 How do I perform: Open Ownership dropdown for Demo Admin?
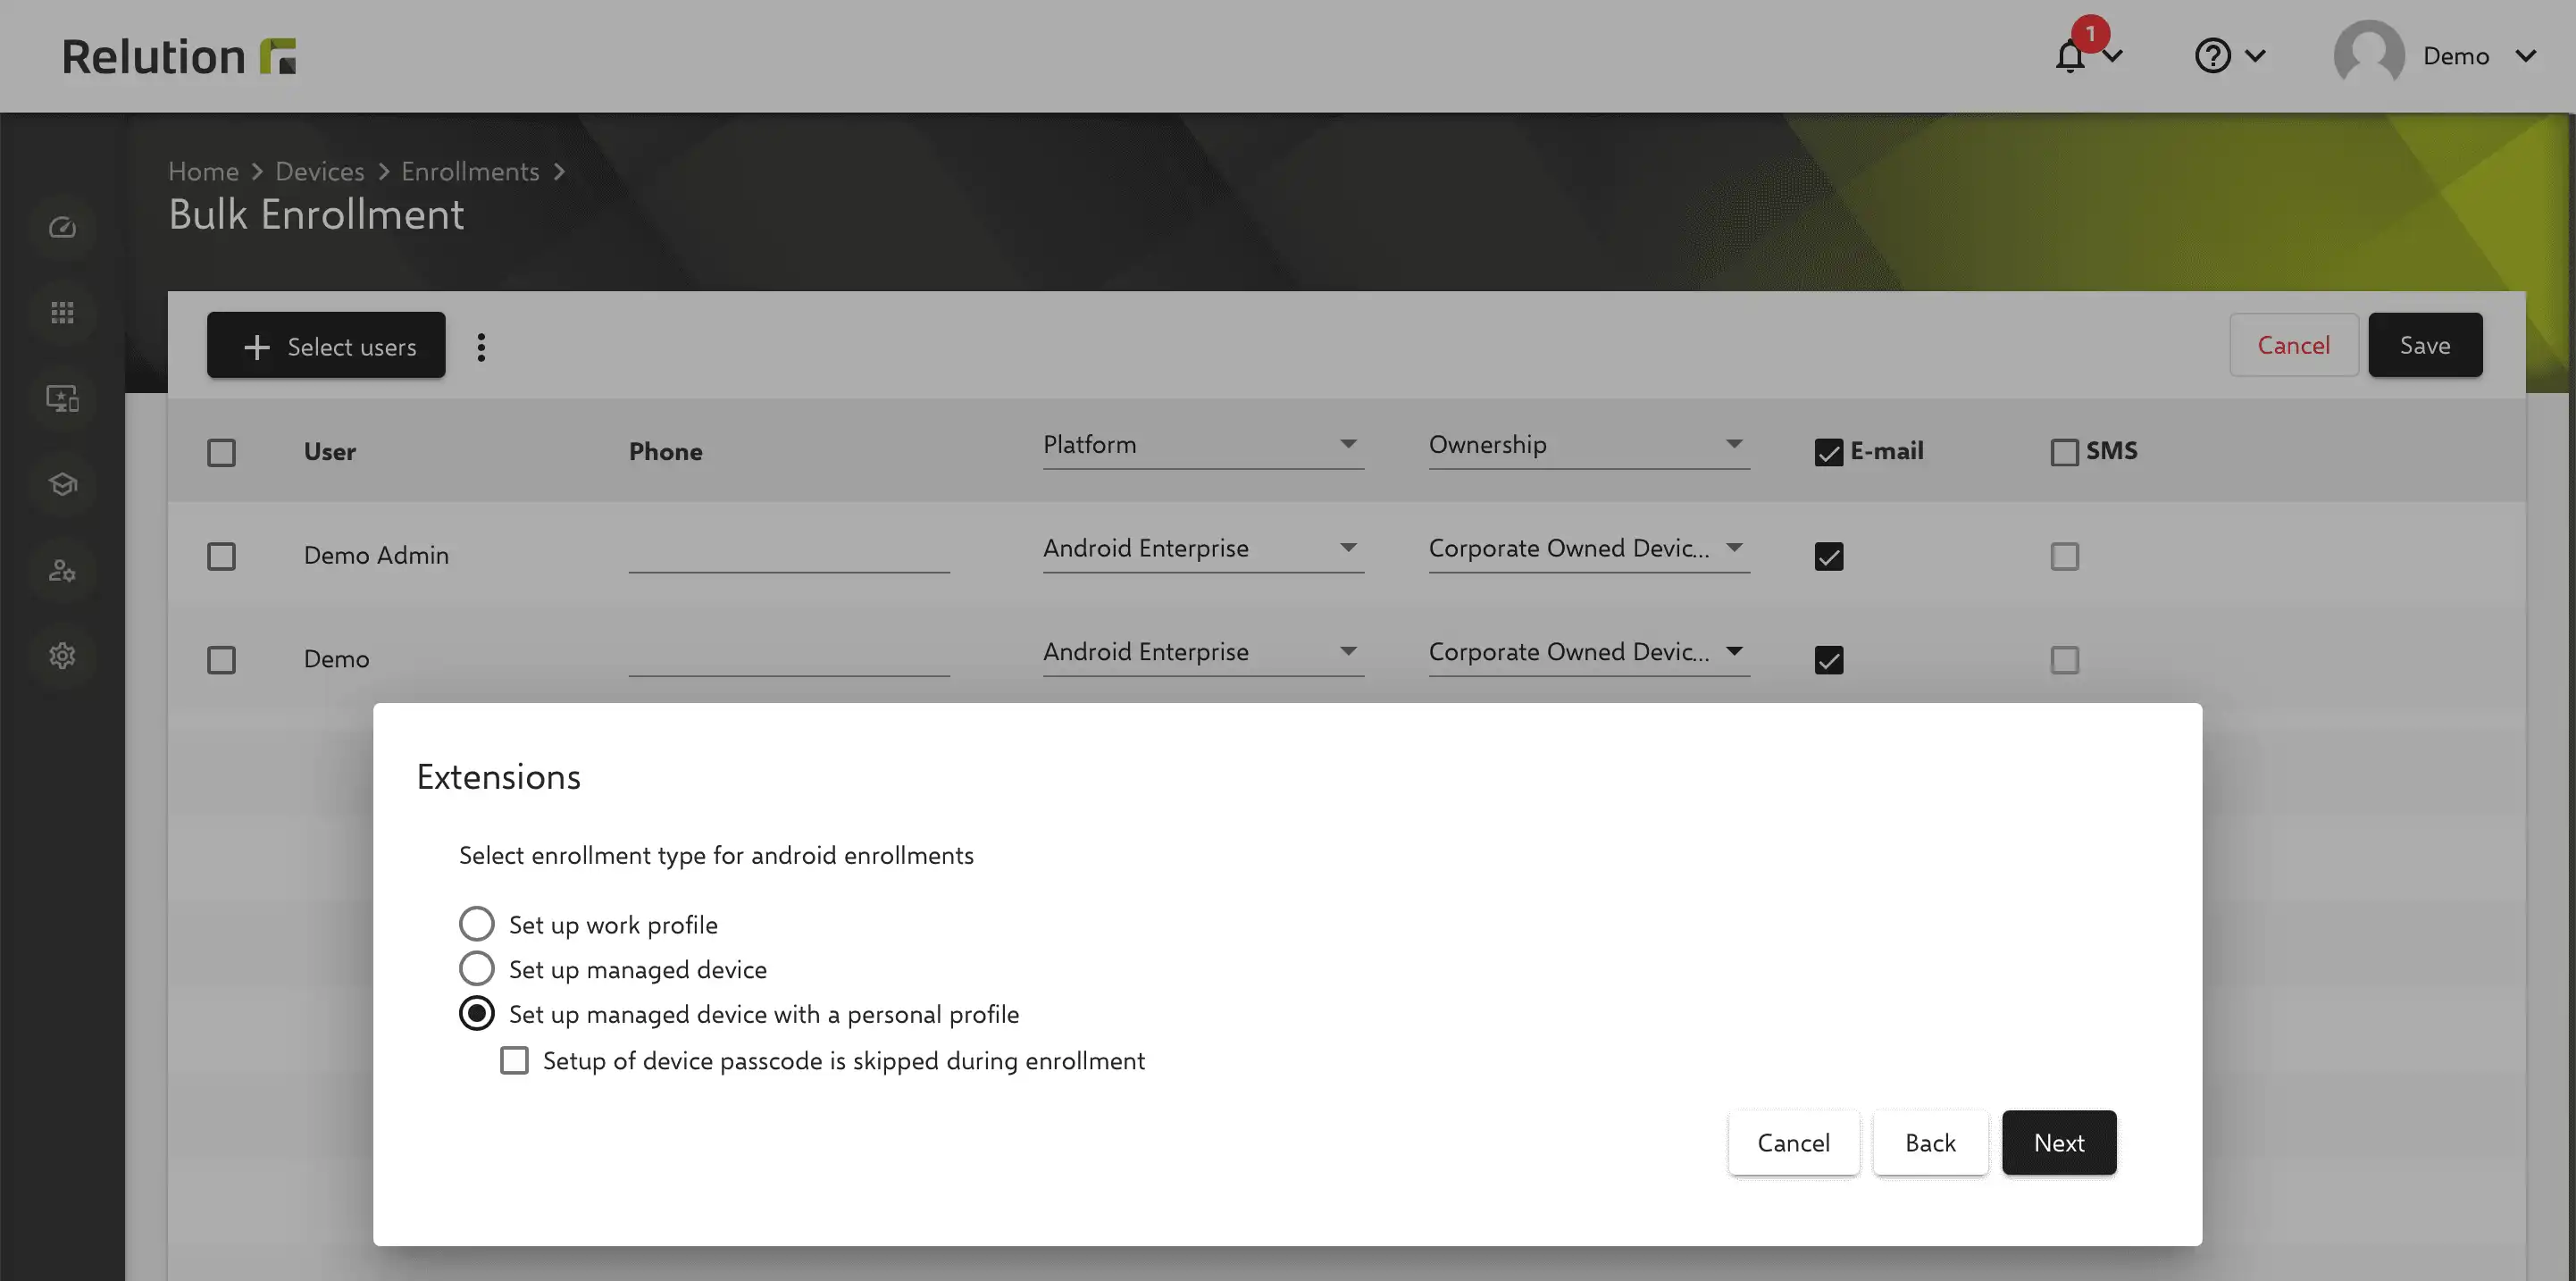click(x=1589, y=549)
